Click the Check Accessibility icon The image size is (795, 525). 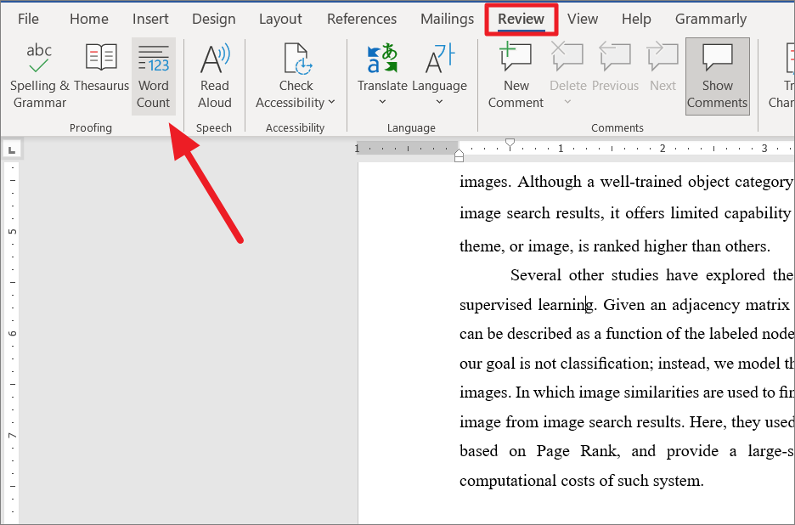pyautogui.click(x=296, y=61)
